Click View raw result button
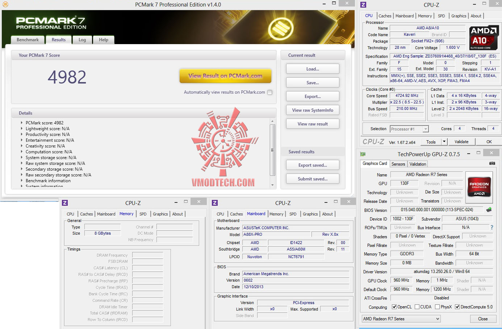 tap(313, 124)
